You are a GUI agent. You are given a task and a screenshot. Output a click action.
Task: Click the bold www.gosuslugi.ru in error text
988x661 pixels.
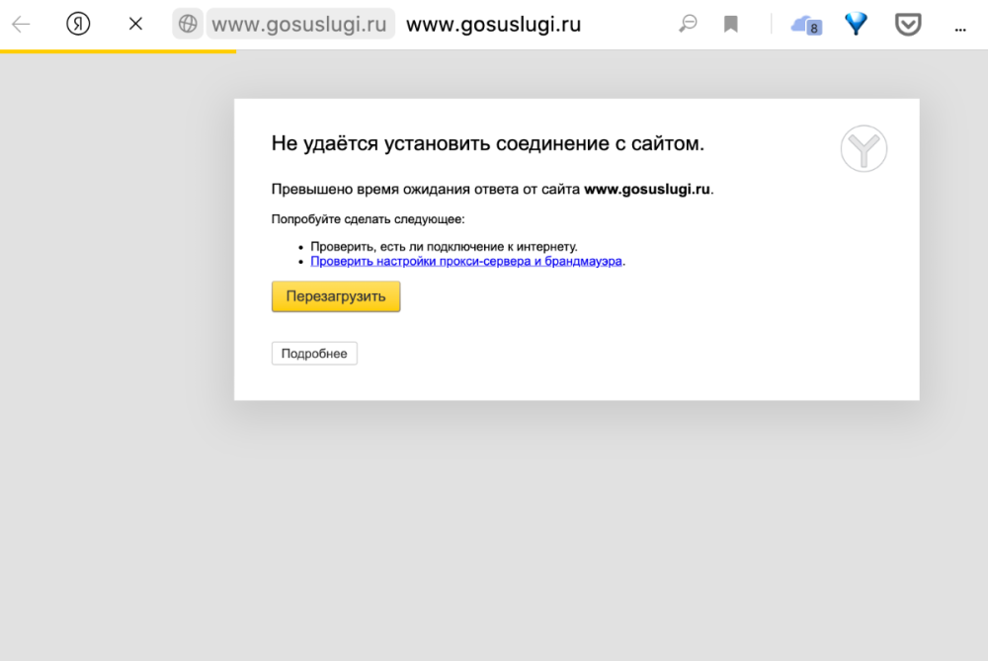647,188
